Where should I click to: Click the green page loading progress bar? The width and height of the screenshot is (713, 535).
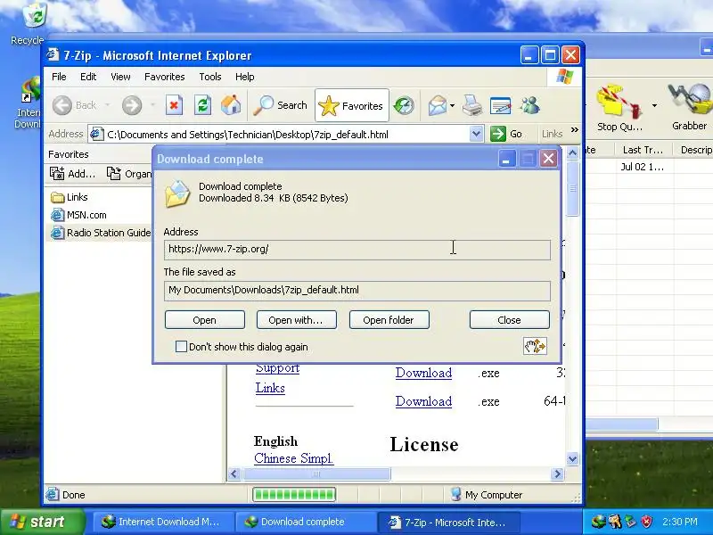pos(294,495)
